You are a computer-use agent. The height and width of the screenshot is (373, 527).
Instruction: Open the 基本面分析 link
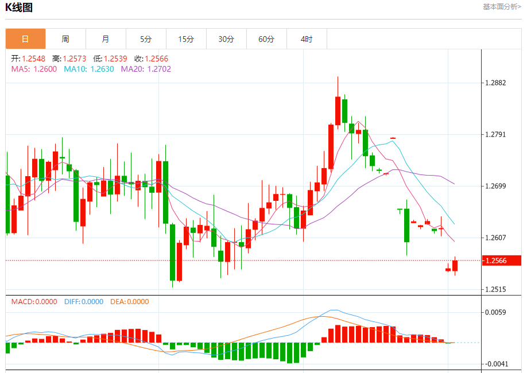click(502, 7)
